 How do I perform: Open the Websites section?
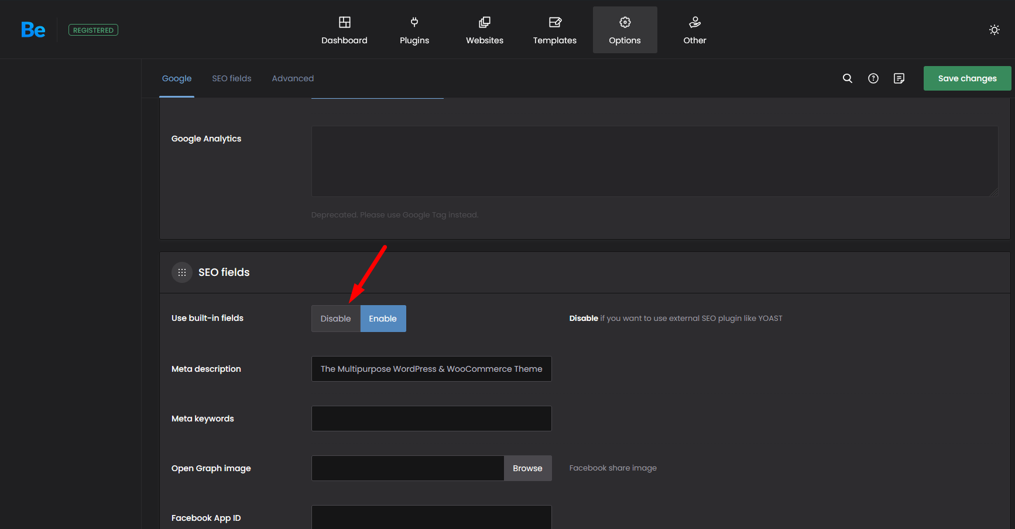[x=485, y=30]
